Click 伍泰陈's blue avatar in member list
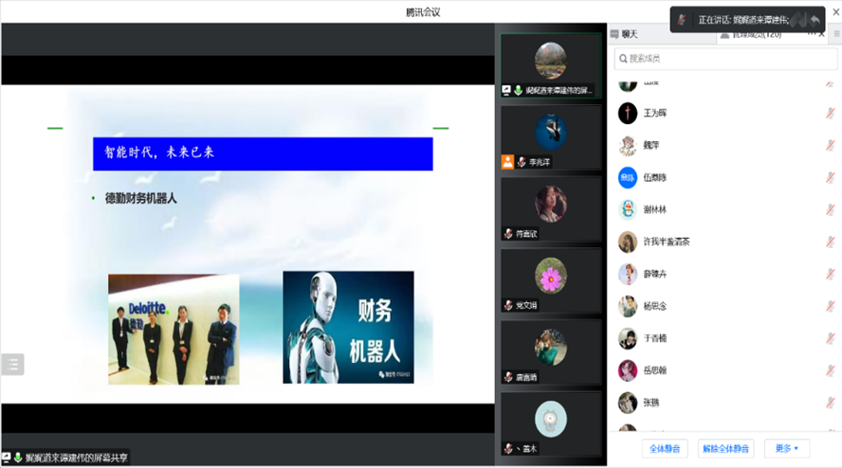The height and width of the screenshot is (468, 842). click(x=627, y=178)
